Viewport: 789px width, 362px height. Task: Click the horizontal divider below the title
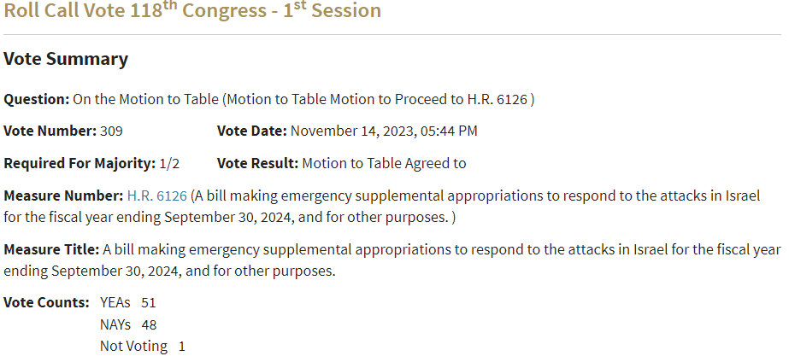392,35
